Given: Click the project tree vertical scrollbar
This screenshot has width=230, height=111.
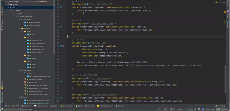Looking at the screenshot, I should 54,27.
